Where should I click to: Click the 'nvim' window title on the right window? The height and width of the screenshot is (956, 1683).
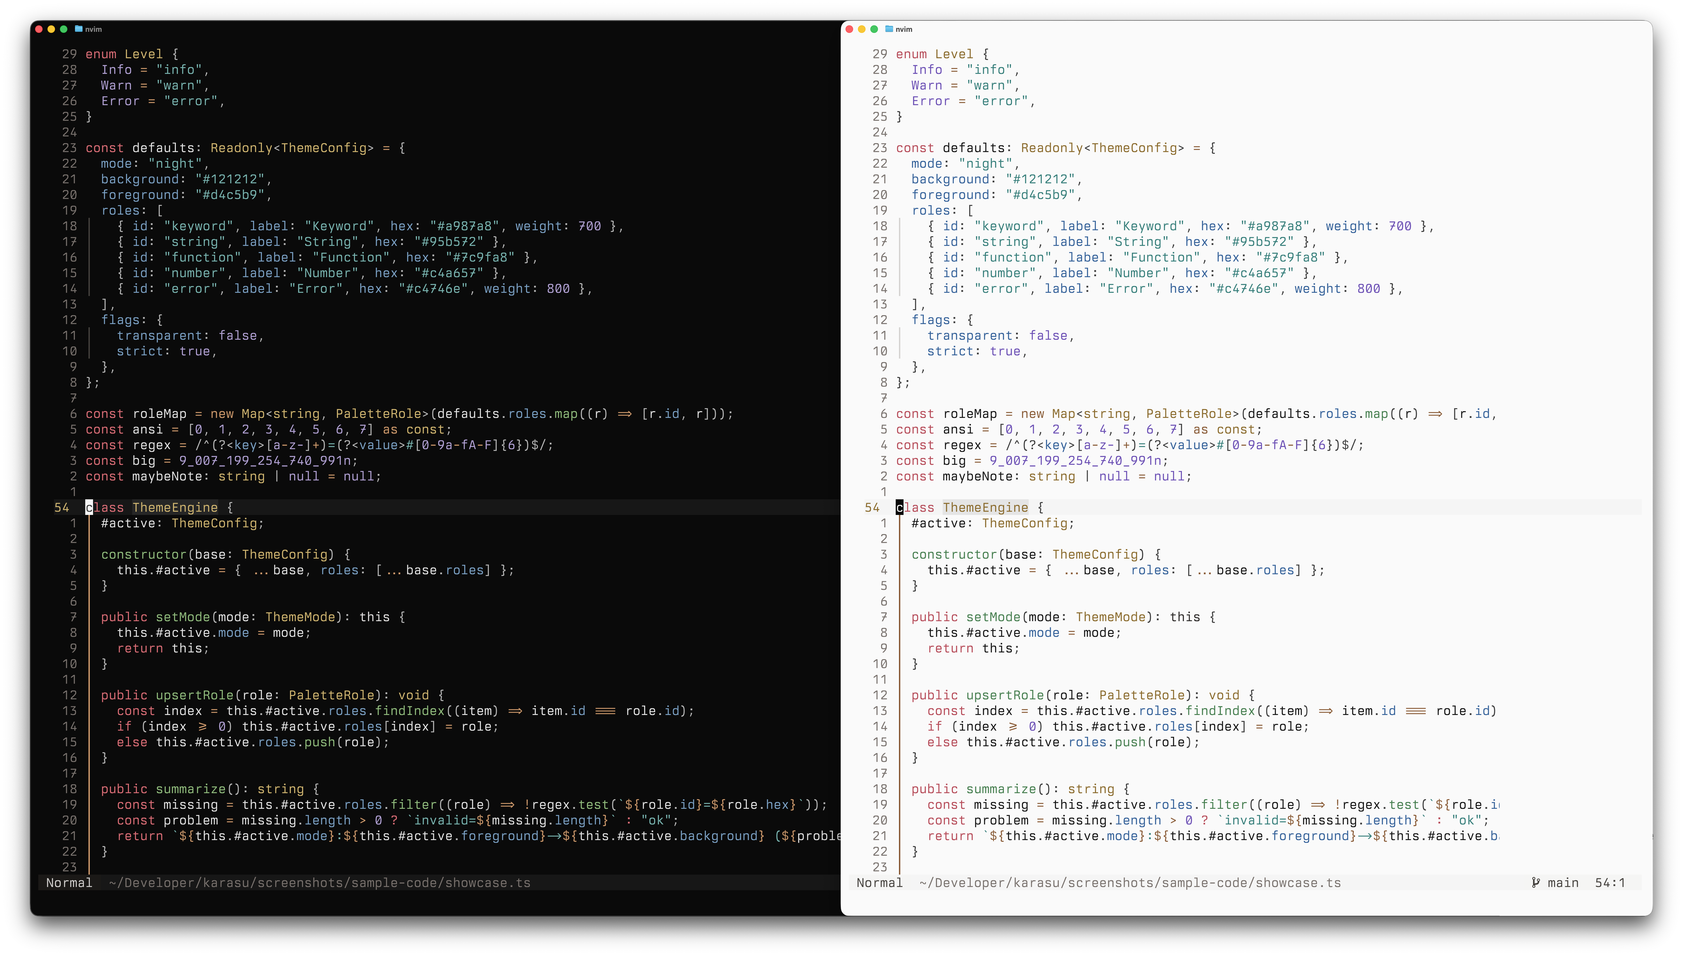905,29
